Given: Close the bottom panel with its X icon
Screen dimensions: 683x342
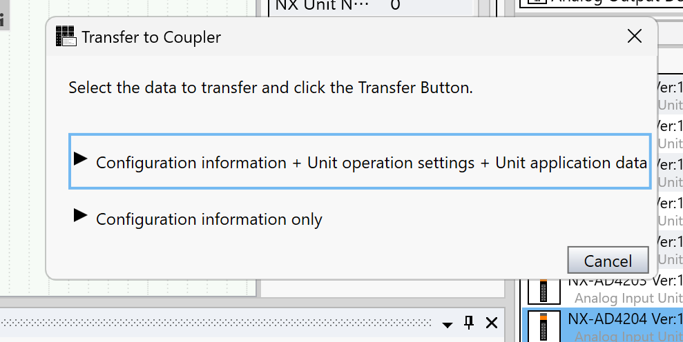Looking at the screenshot, I should tap(491, 323).
